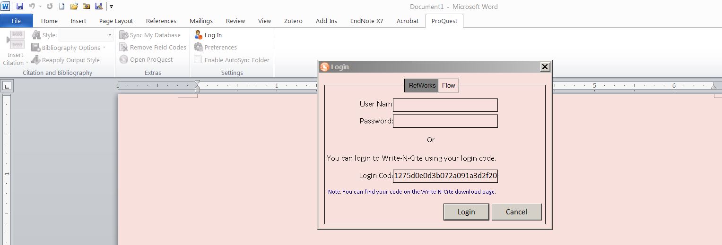Enable AutoSync Folder checkbox
The width and height of the screenshot is (722, 245).
point(198,60)
